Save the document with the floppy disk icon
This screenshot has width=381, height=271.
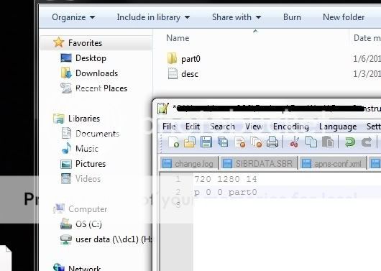[206, 142]
